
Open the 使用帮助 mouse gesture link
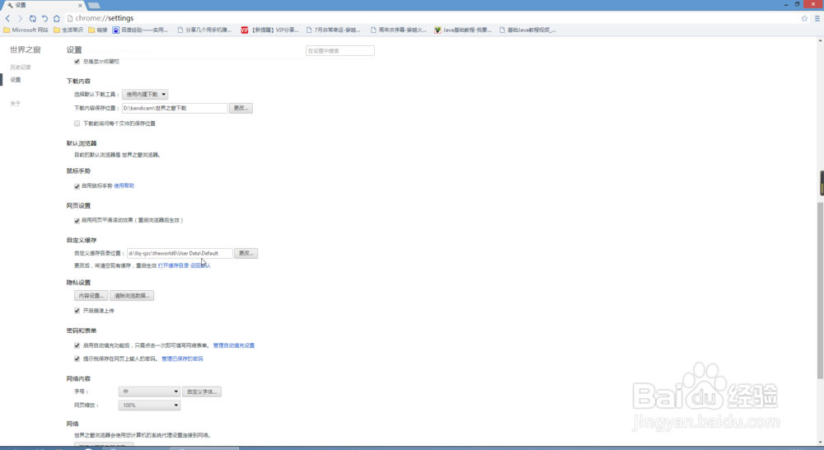click(x=124, y=185)
